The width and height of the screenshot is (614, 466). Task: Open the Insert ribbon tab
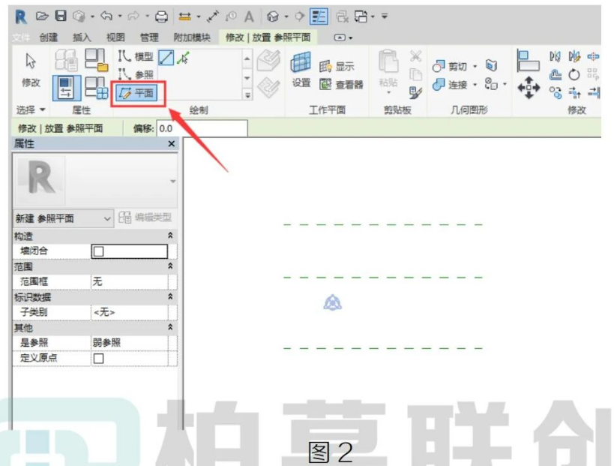pyautogui.click(x=82, y=38)
